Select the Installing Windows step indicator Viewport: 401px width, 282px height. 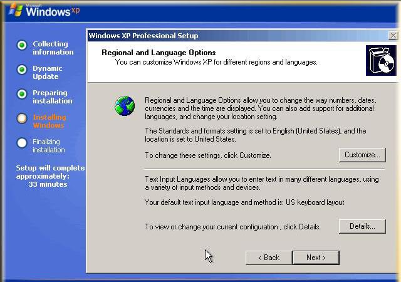pyautogui.click(x=22, y=118)
